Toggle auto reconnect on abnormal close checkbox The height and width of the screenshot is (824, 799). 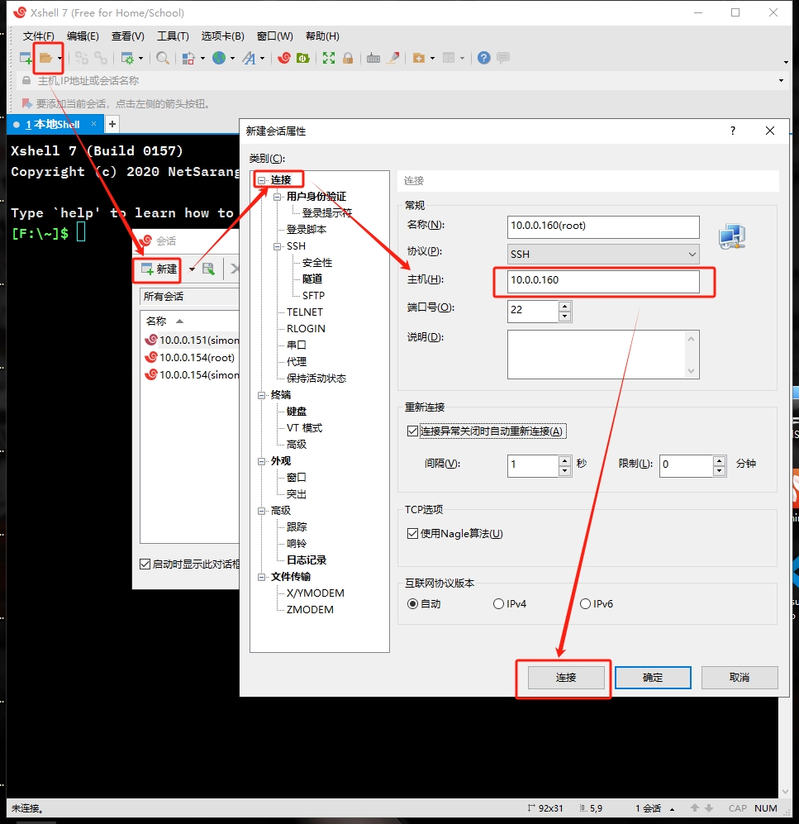412,431
